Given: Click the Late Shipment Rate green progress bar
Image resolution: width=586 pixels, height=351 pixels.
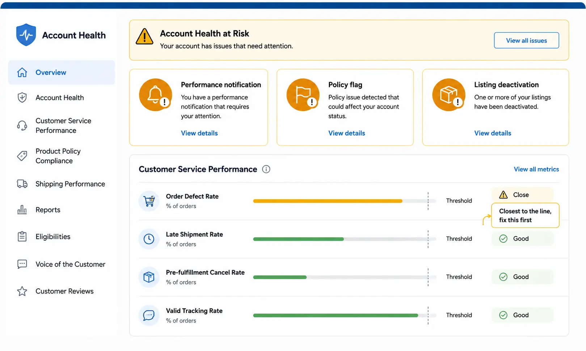Looking at the screenshot, I should (298, 239).
